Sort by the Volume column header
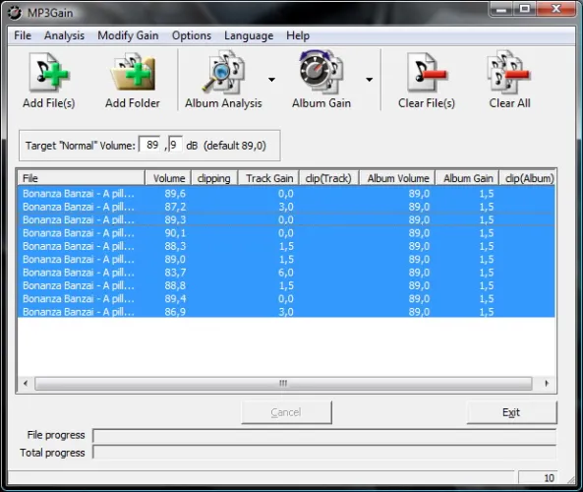 pos(168,178)
